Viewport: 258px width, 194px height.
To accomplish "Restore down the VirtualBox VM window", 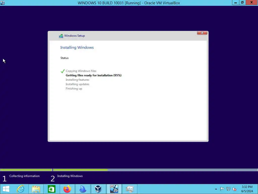I will (x=242, y=3).
